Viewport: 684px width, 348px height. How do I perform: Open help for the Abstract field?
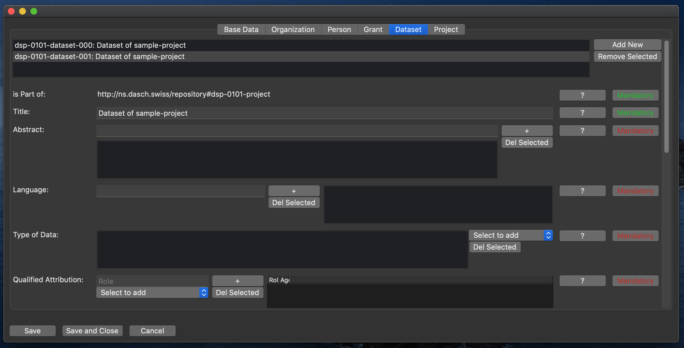(x=582, y=131)
